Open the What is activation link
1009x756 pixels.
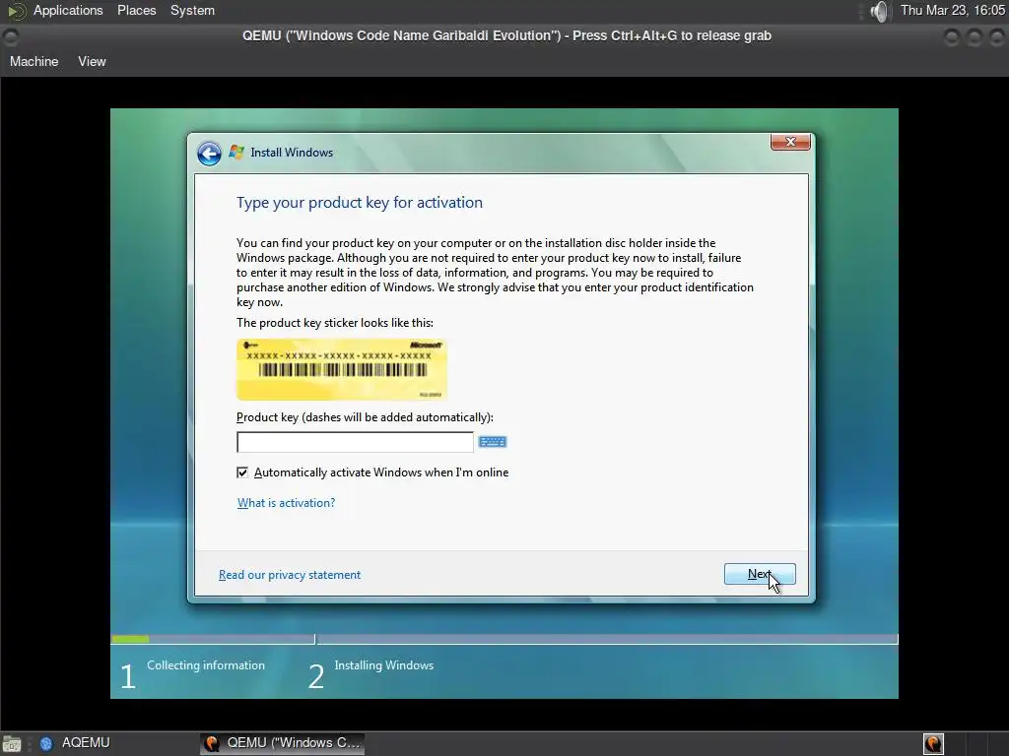(287, 503)
